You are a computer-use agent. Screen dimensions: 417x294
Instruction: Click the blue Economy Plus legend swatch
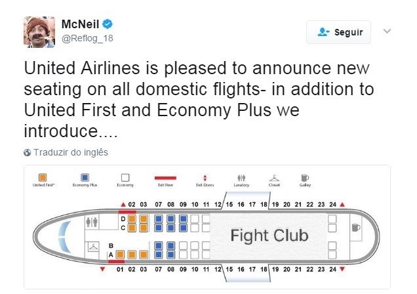pos(85,177)
